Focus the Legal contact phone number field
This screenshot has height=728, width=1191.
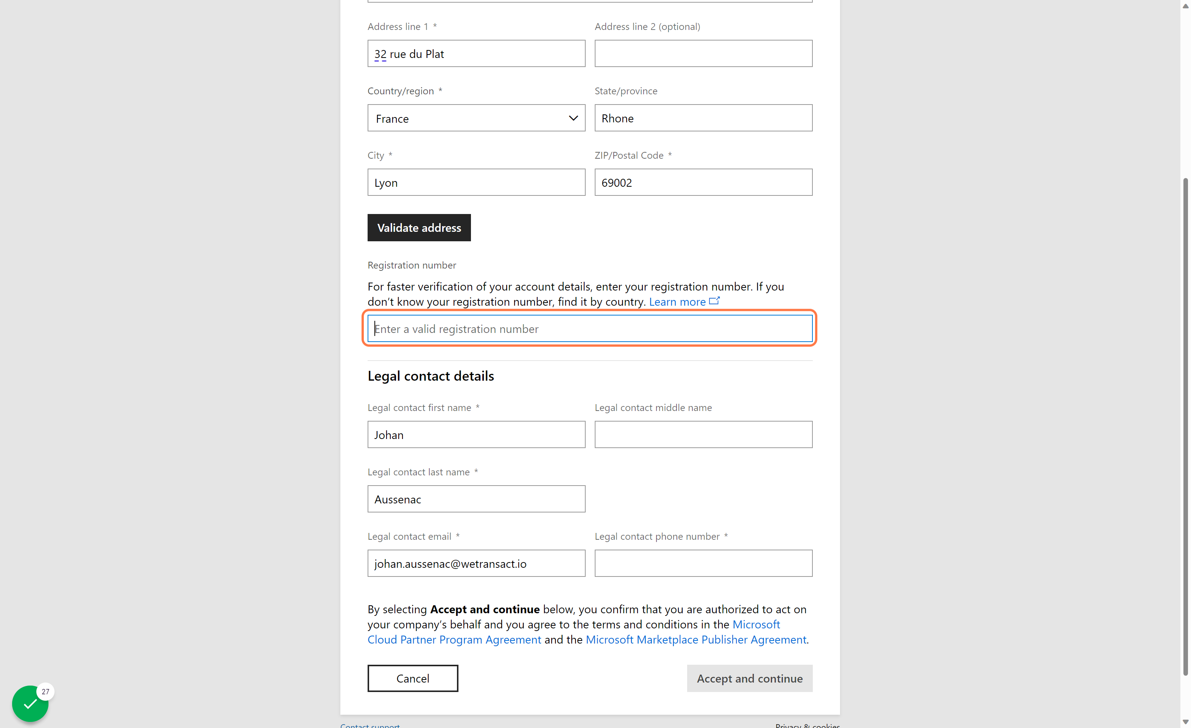click(x=703, y=563)
